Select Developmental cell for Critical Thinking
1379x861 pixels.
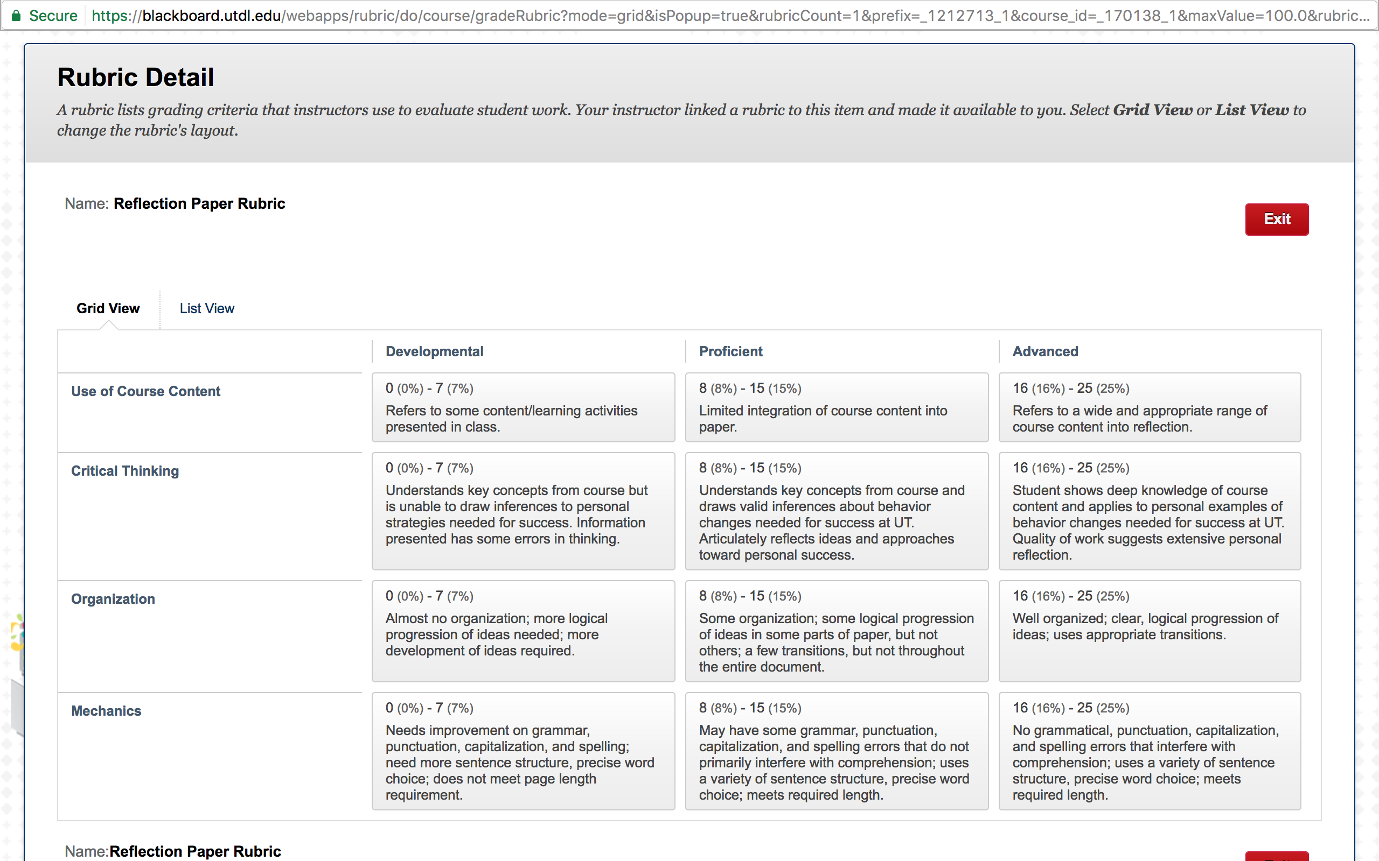[x=523, y=511]
